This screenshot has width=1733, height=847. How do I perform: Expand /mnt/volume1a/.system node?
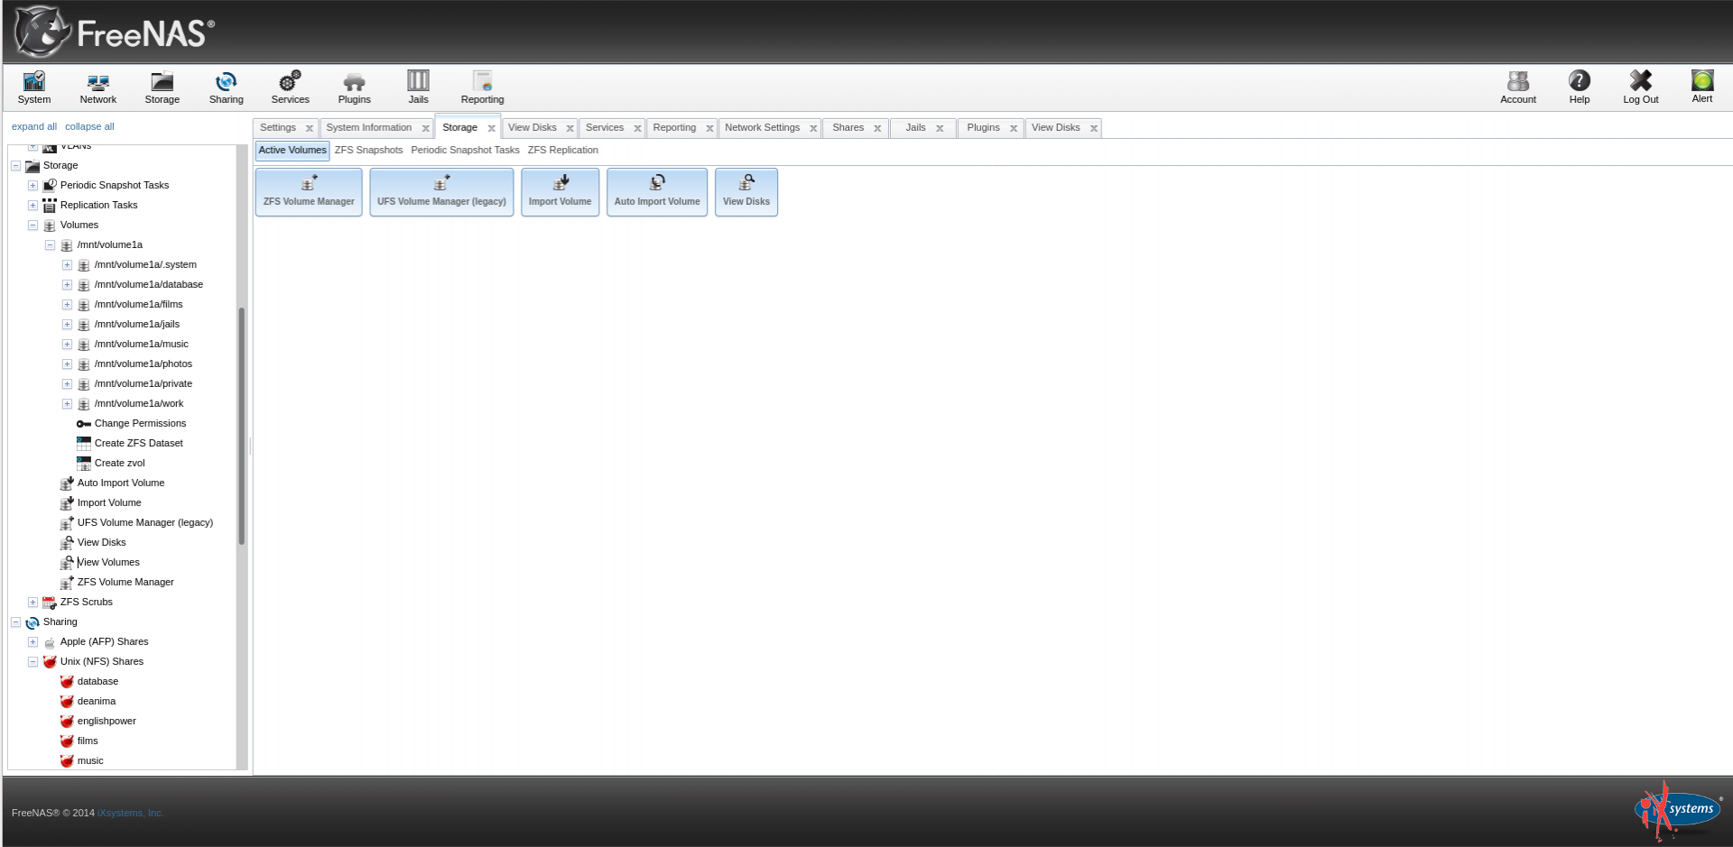coord(67,265)
